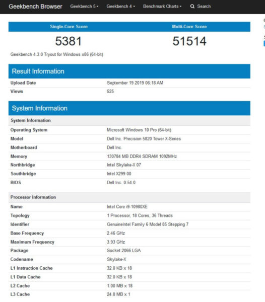
Task: Open the Benchmark Charts dropdown
Action: (x=162, y=7)
